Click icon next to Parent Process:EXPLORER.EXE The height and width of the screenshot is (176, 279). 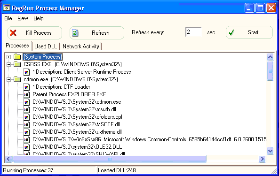coord(27,94)
